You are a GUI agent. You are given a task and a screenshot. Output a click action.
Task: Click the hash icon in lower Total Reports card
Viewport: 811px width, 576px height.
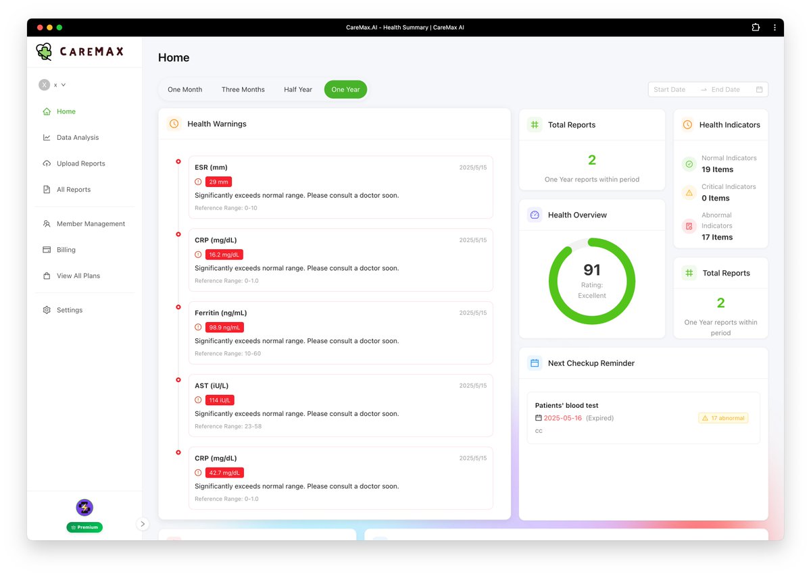(x=689, y=273)
